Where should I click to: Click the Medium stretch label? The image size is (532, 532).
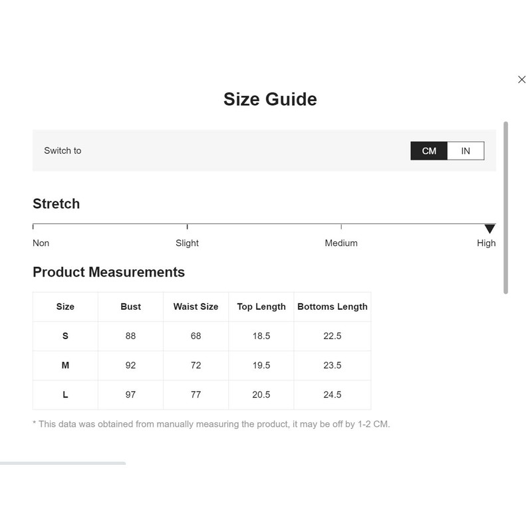click(341, 243)
